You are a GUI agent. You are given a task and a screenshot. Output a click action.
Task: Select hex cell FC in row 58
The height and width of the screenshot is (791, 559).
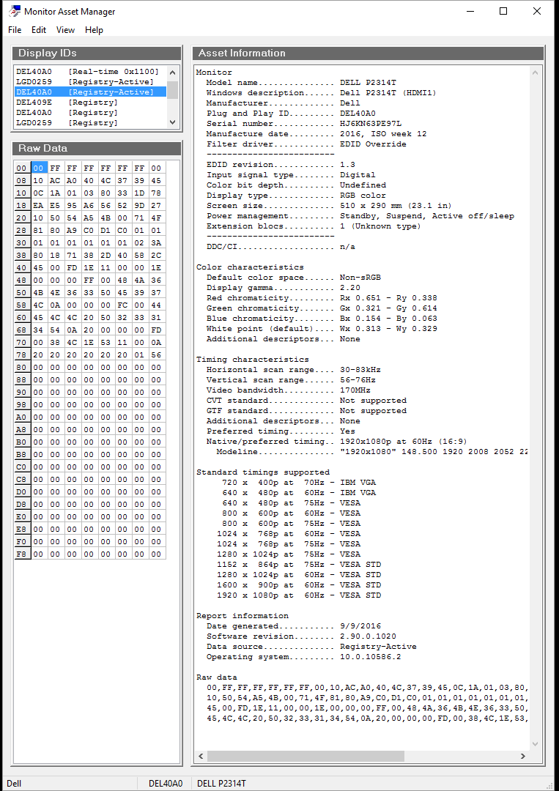[123, 305]
